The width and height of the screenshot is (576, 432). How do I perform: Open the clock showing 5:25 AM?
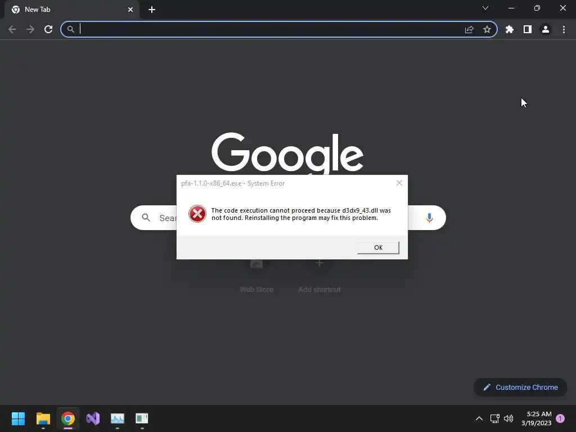(536, 418)
